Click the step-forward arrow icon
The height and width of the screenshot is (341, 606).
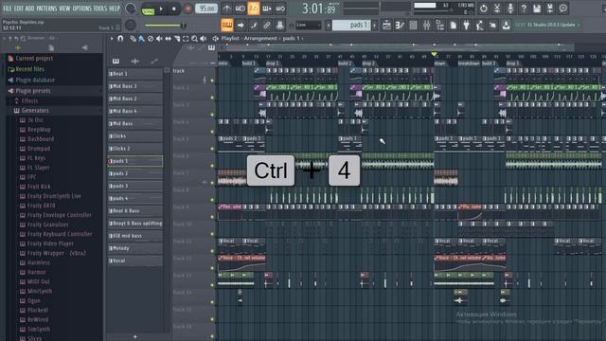click(241, 26)
